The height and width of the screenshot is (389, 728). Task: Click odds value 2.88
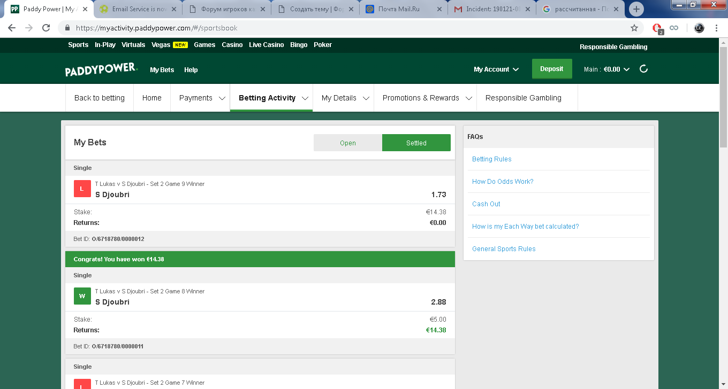(438, 302)
